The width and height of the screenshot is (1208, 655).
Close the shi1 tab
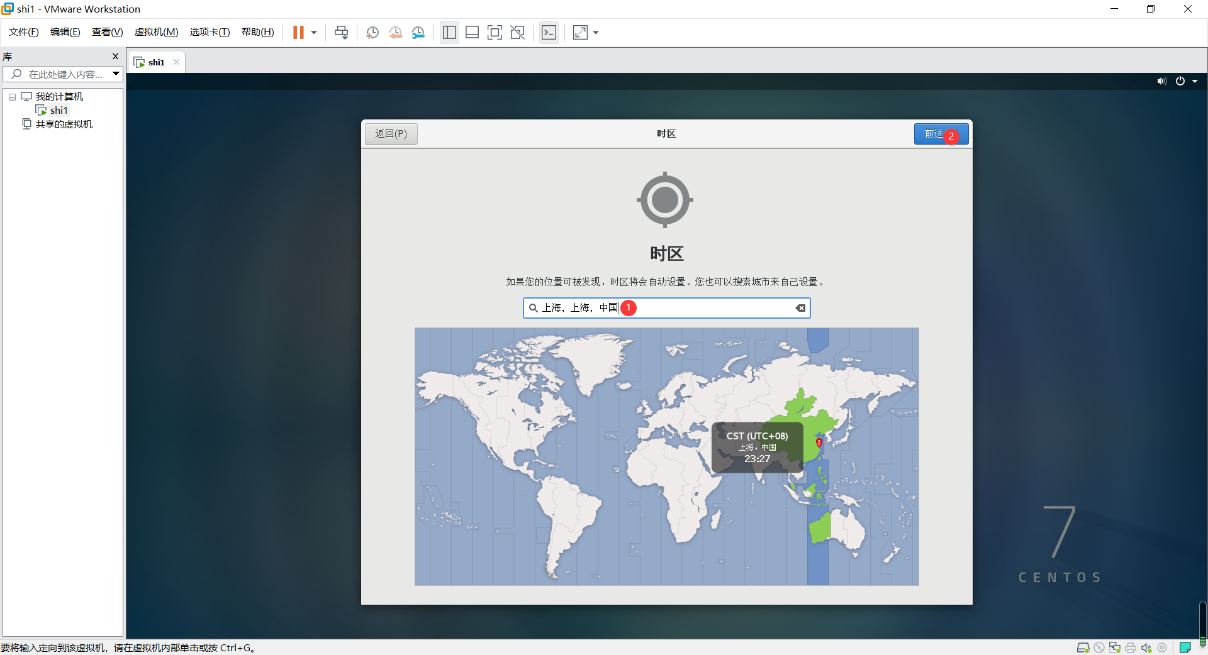[176, 62]
